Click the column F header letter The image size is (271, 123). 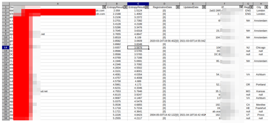tap(225, 3)
